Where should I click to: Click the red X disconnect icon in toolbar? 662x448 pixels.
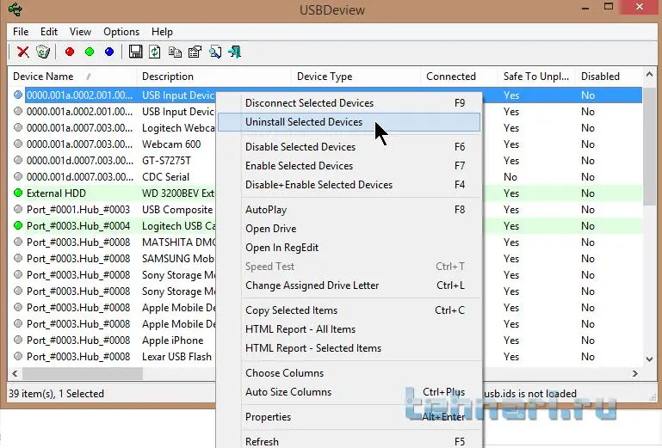click(x=22, y=52)
